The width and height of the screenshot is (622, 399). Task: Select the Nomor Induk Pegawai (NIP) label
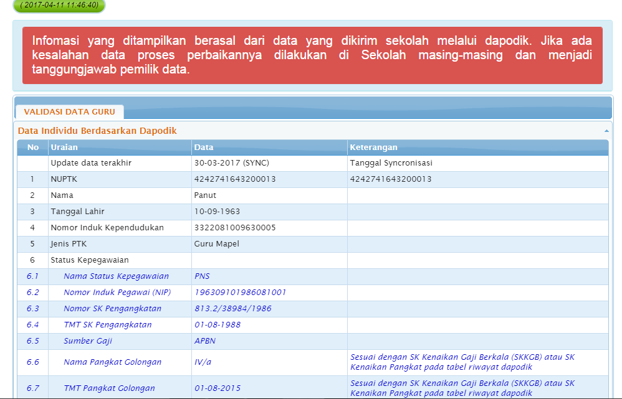[x=117, y=293]
